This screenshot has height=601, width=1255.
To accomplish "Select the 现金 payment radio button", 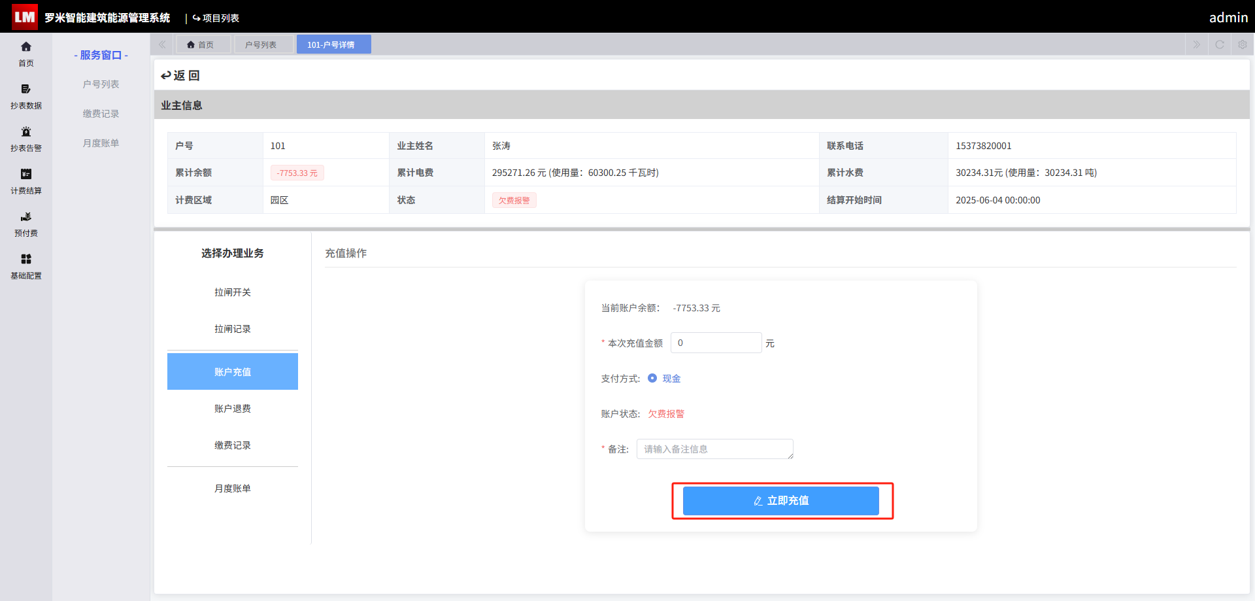I will [652, 378].
